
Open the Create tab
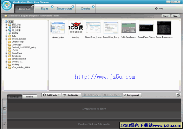click(x=85, y=9)
